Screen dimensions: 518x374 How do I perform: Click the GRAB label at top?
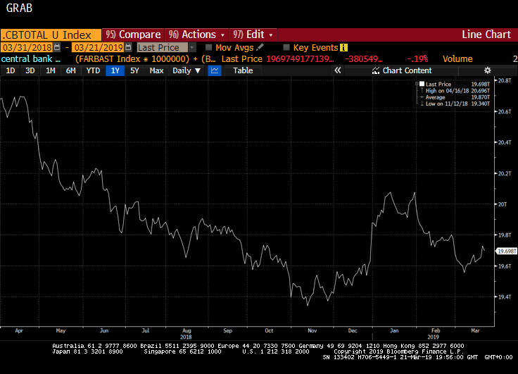coord(19,8)
